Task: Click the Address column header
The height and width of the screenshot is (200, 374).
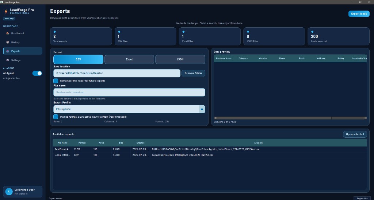Action: pos(321,58)
